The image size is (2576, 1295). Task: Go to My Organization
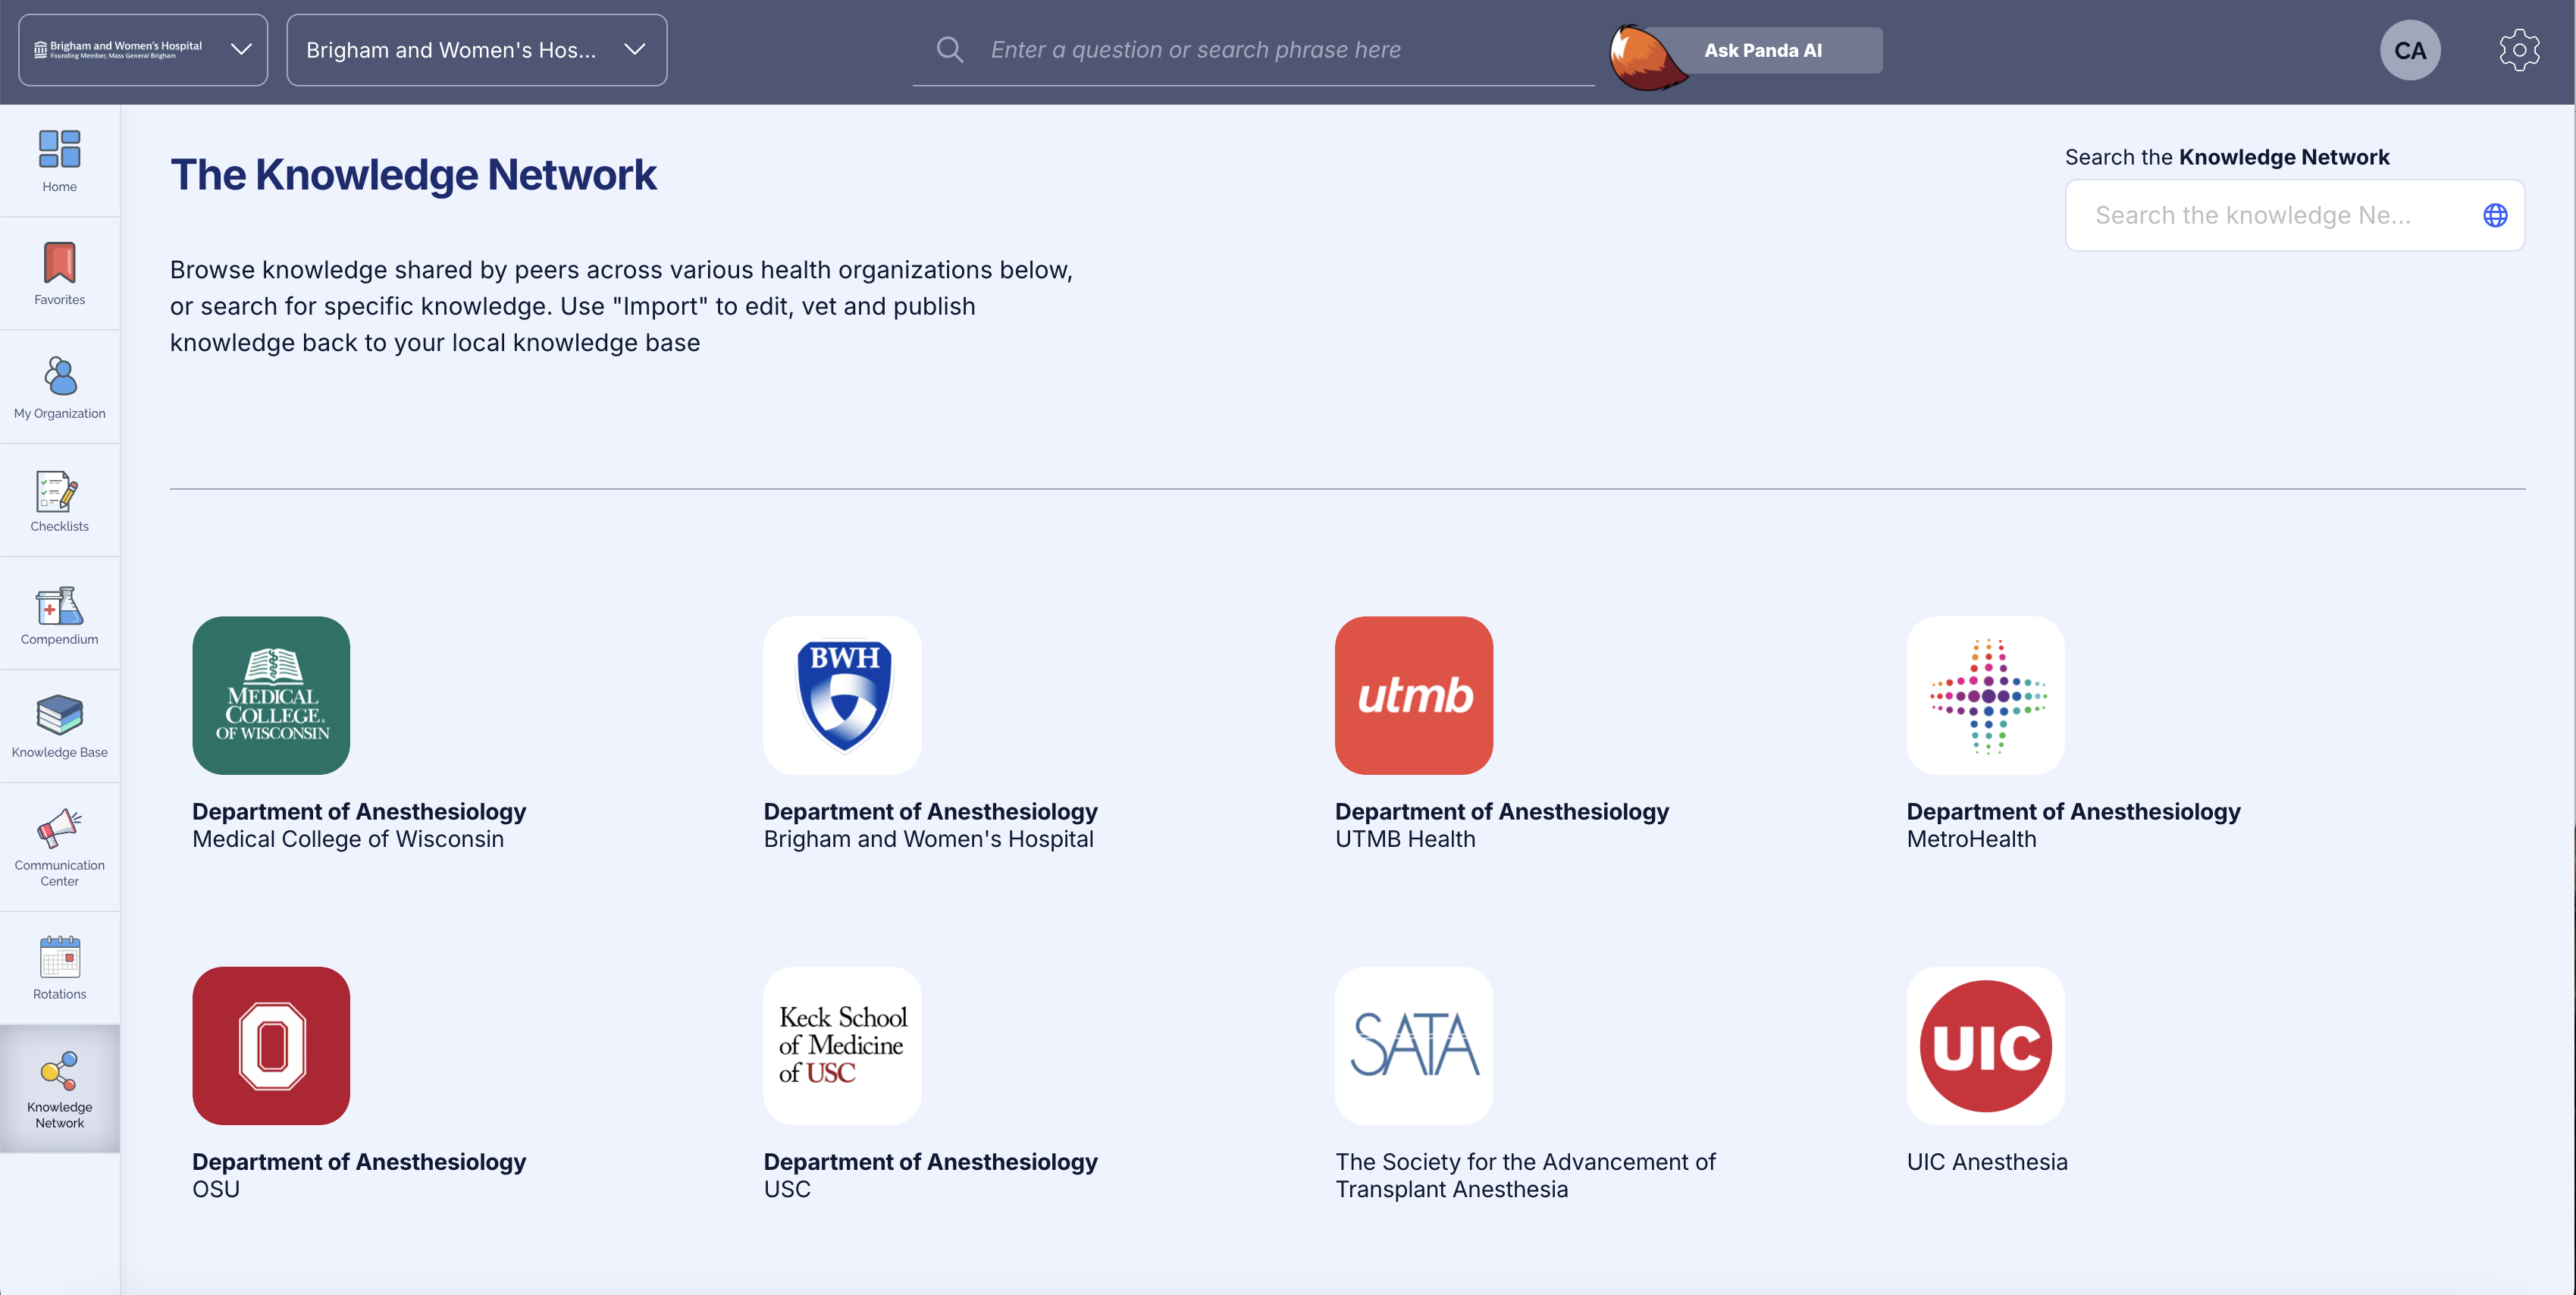(59, 387)
